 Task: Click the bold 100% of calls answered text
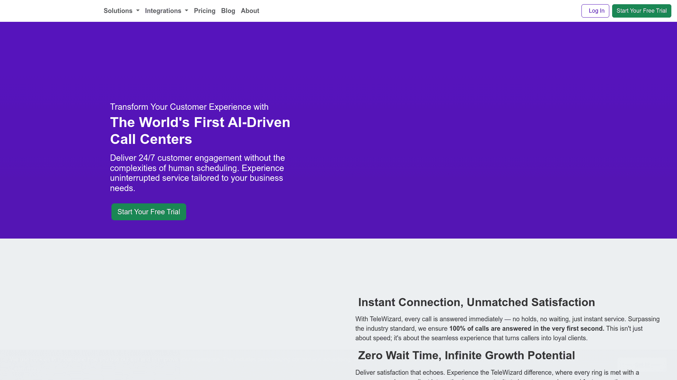coord(526,329)
